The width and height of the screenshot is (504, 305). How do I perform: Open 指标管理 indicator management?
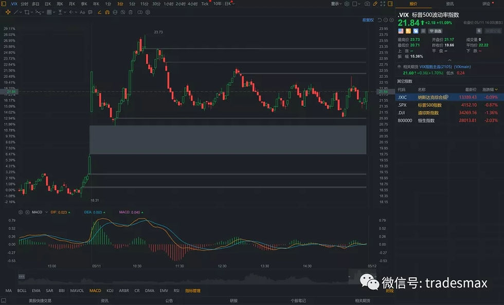point(193,291)
